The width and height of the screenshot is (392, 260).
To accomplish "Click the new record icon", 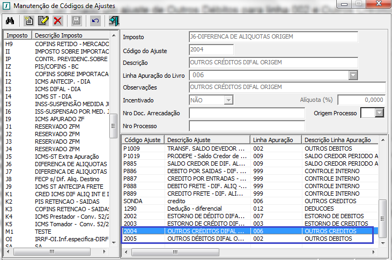I will click(29, 21).
